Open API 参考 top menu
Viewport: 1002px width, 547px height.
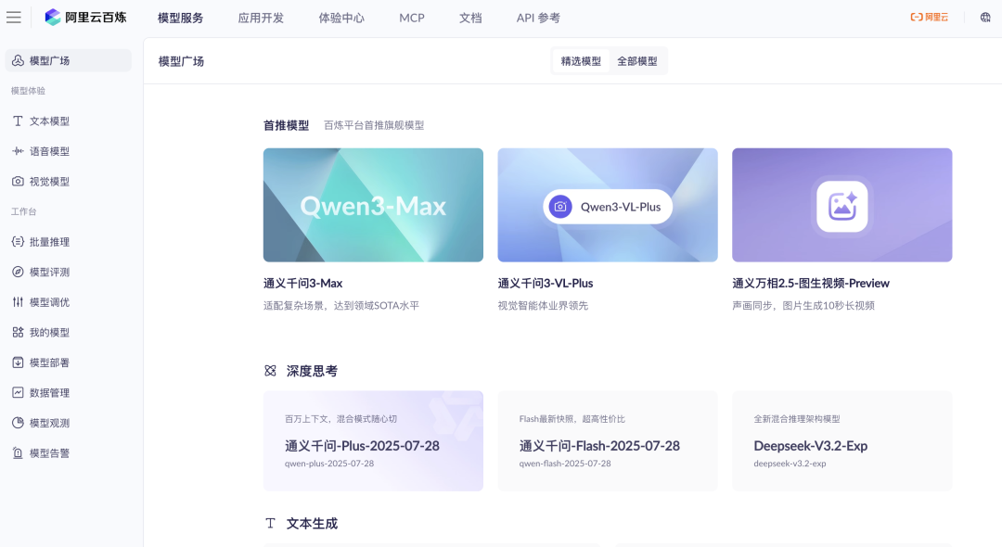(538, 18)
